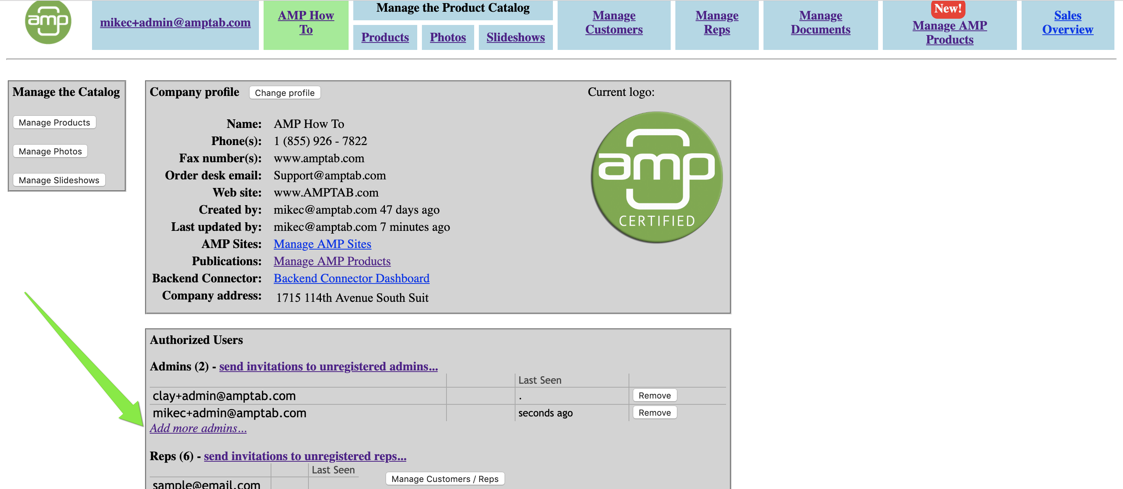The height and width of the screenshot is (489, 1123).
Task: Click the seconds ago last seen value
Action: [x=545, y=413]
